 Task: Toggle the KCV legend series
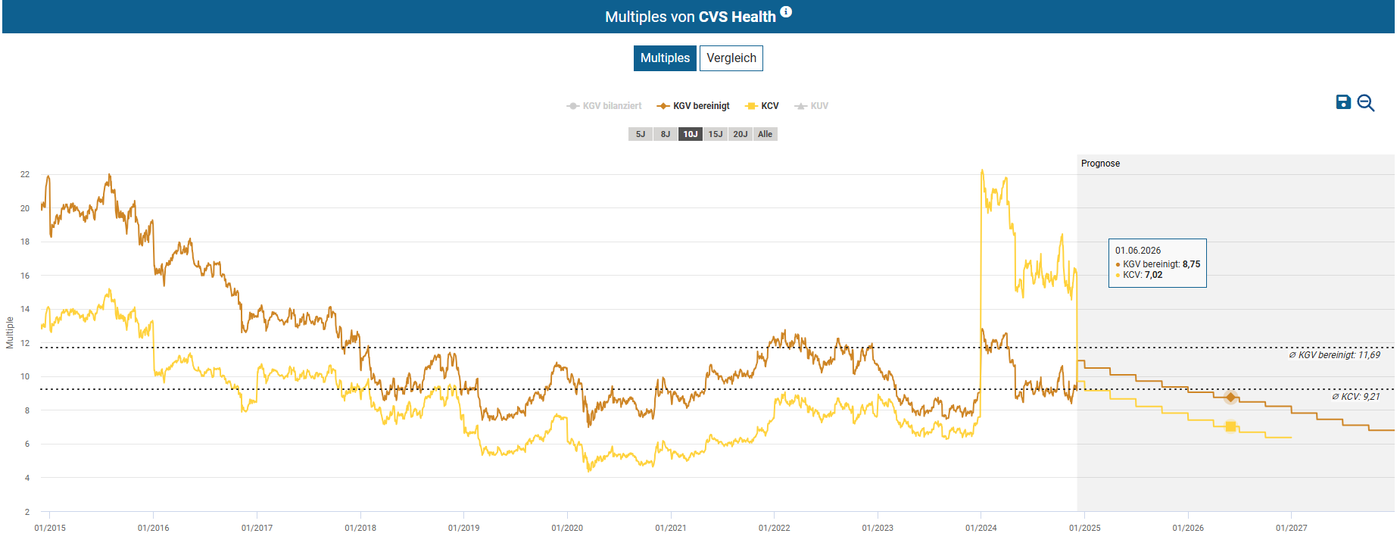click(x=762, y=106)
